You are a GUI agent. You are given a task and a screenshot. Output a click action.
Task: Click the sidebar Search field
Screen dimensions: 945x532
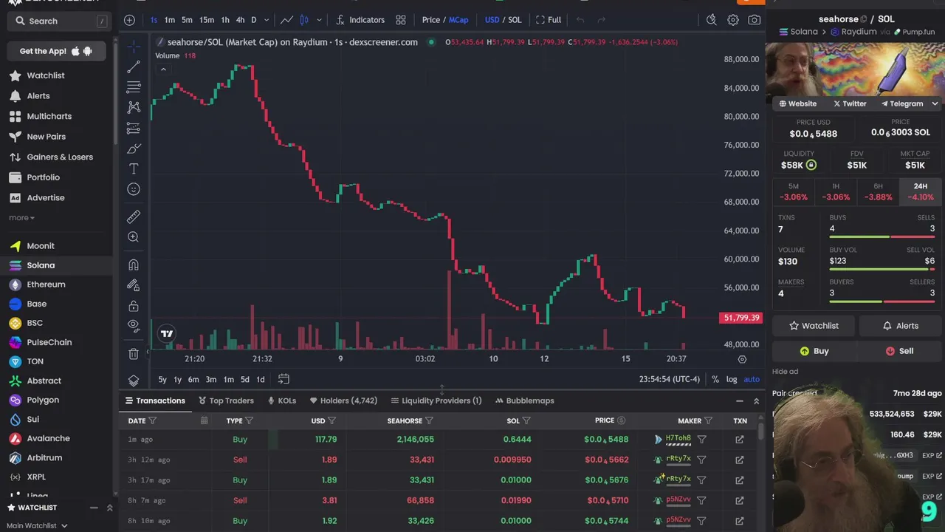point(59,21)
